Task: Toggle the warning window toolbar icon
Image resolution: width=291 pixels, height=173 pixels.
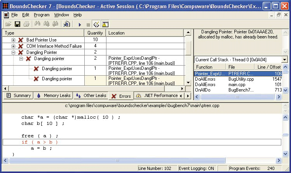Action: (x=105, y=24)
